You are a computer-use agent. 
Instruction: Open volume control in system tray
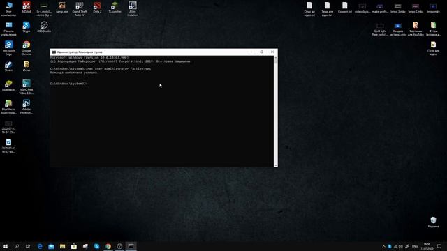401,246
